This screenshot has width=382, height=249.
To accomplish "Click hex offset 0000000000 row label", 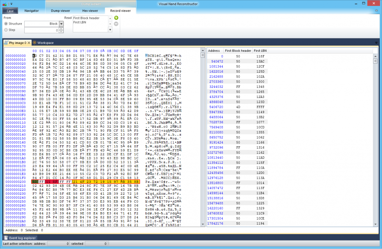I will point(16,56).
